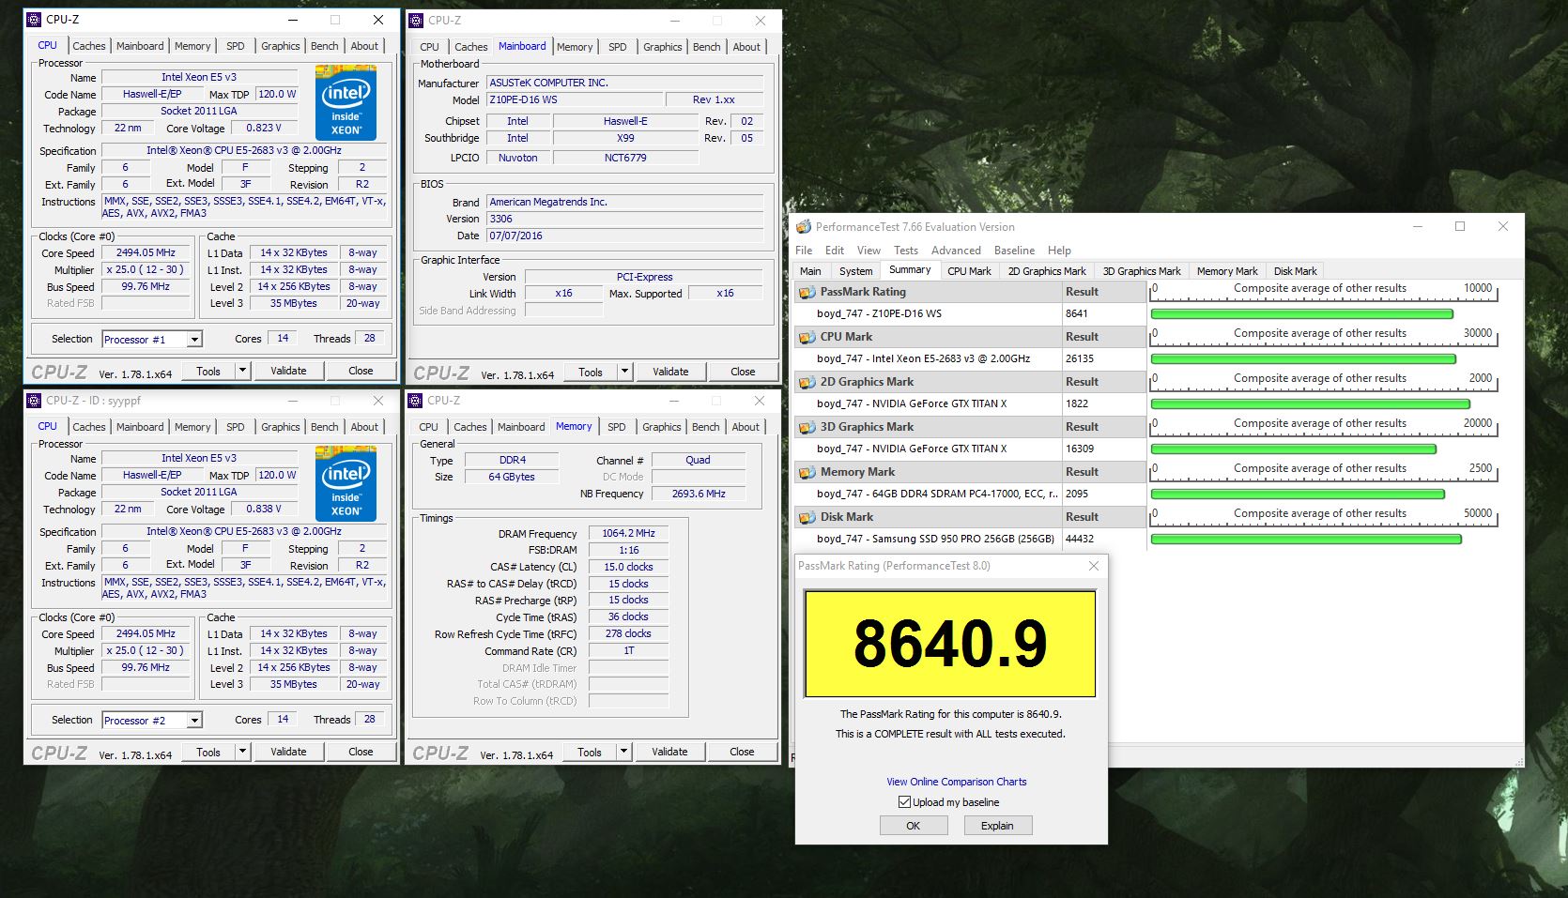Click the CPU-Z icon in the 'ID : syyppf' title bar
The height and width of the screenshot is (898, 1568).
point(34,401)
